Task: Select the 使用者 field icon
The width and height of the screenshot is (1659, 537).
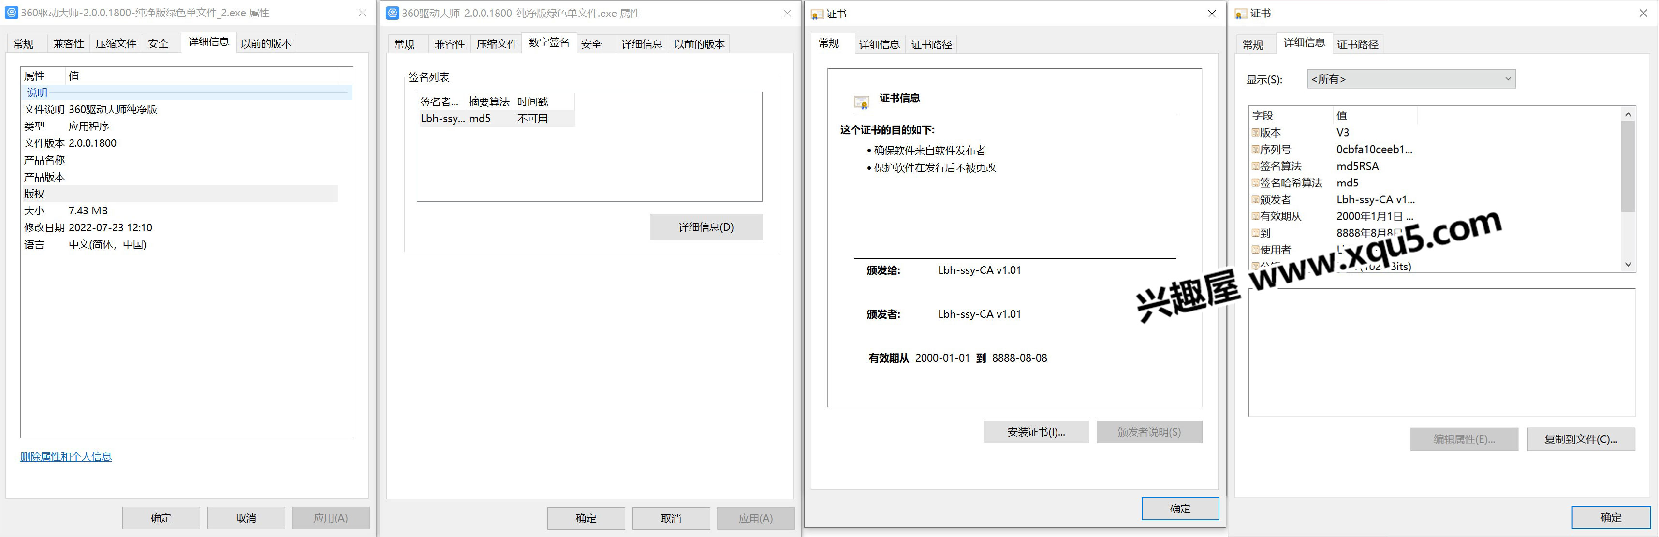Action: 1255,250
